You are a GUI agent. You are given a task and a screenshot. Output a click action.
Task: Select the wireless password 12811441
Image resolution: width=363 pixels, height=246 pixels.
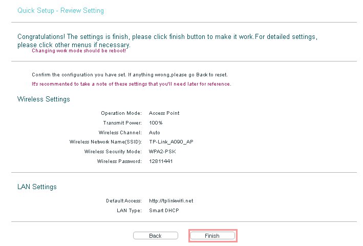(161, 161)
